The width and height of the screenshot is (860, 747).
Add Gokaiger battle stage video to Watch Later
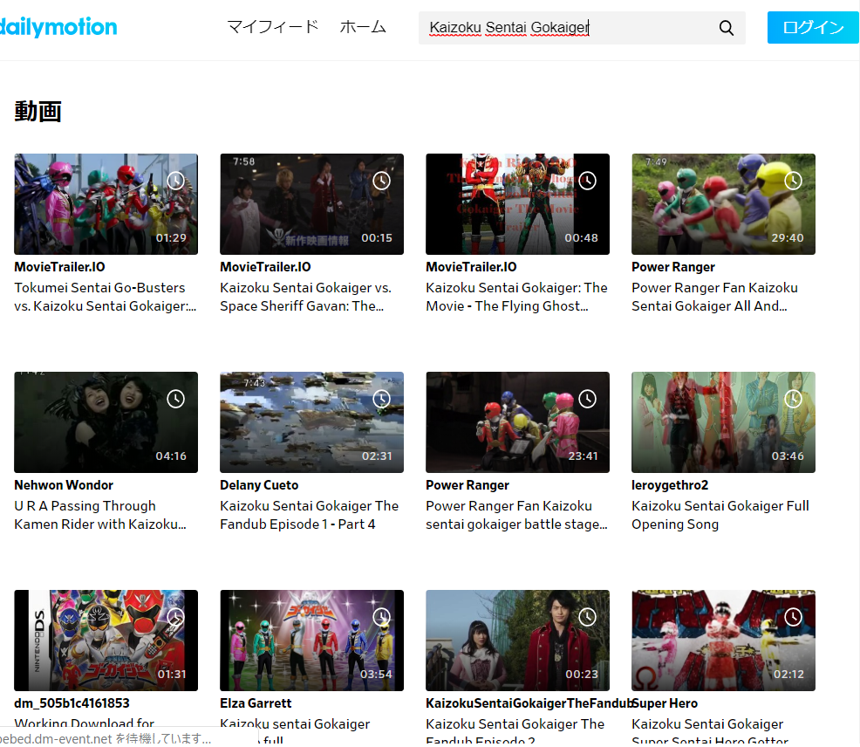tap(587, 399)
